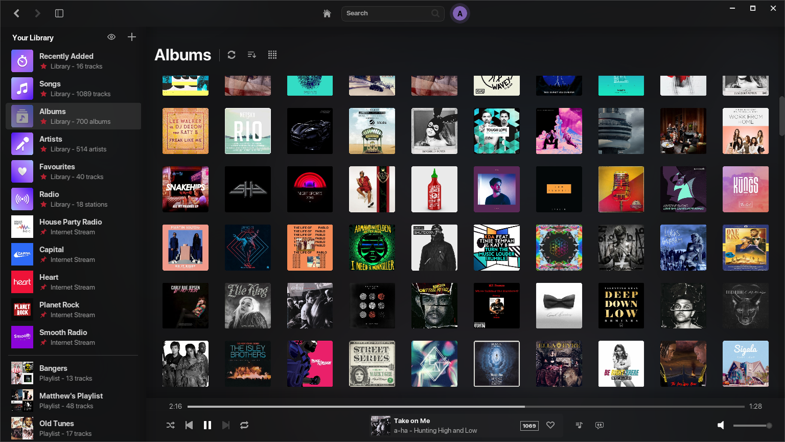
Task: Pause the current track
Action: tap(207, 425)
